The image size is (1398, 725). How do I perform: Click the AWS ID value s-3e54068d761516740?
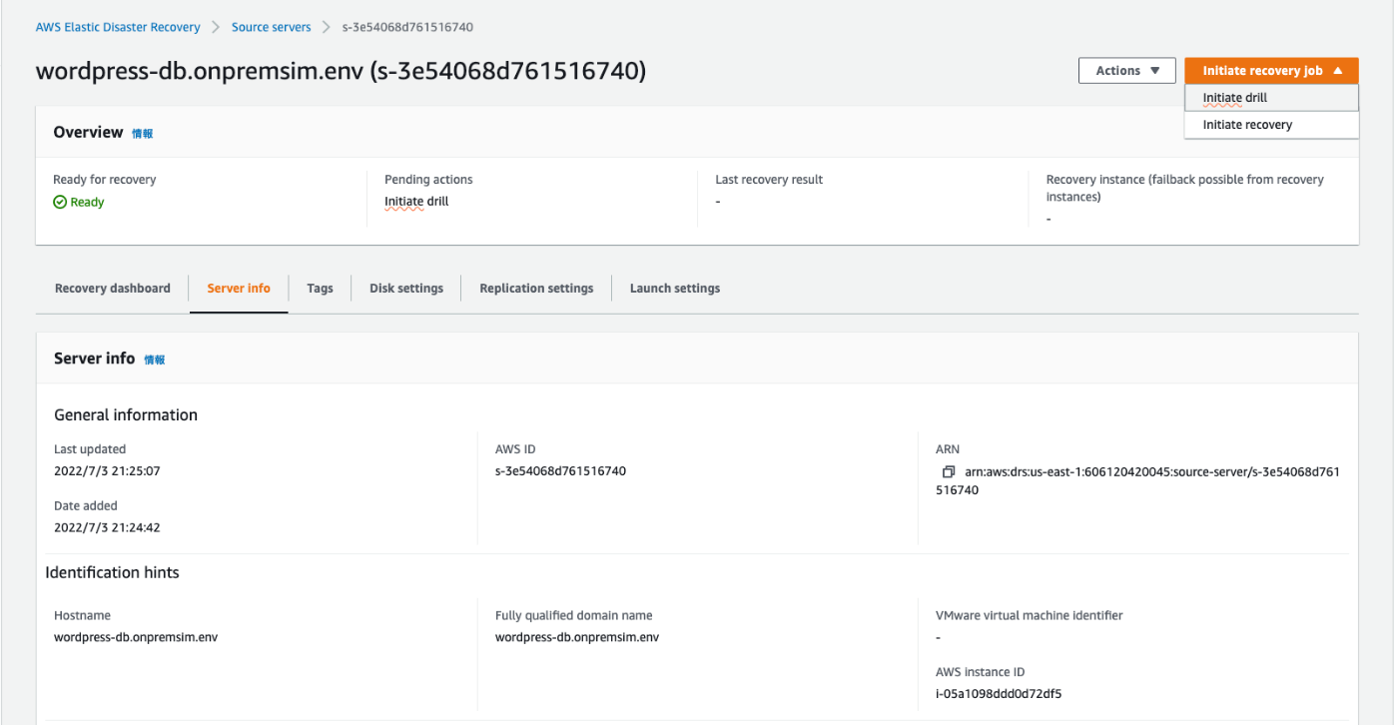(560, 471)
